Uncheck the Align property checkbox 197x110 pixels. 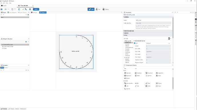click(134, 43)
